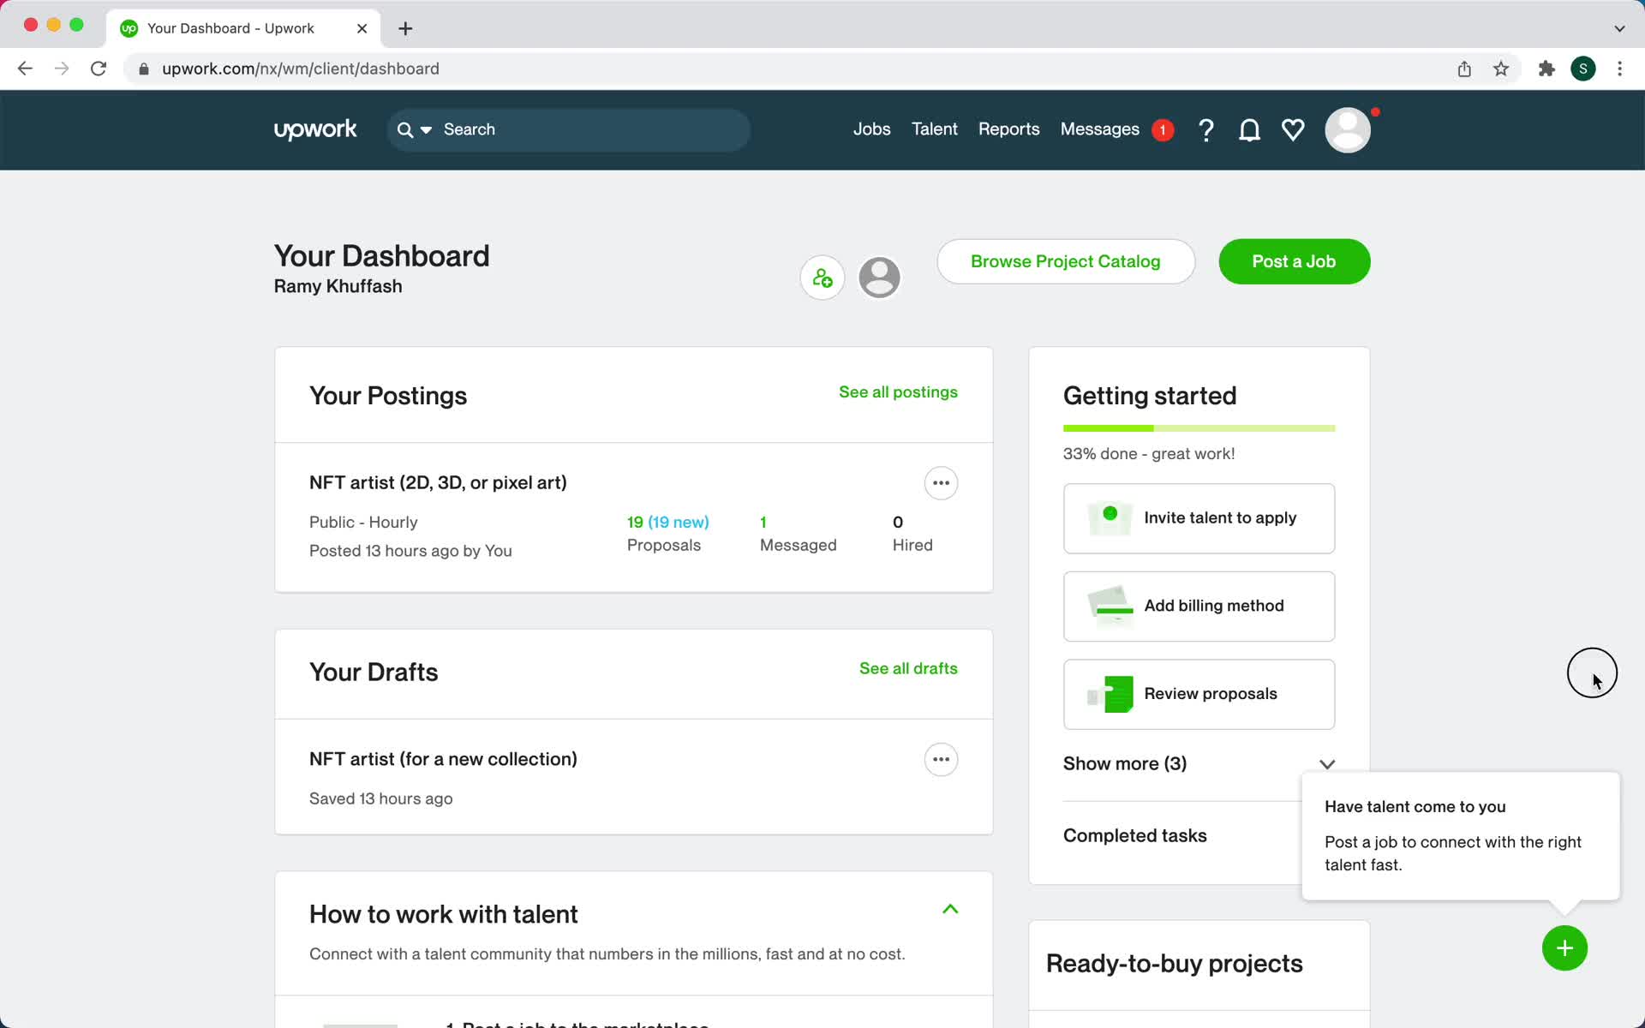Viewport: 1645px width, 1028px height.
Task: Open saved items heart icon
Action: pyautogui.click(x=1293, y=130)
